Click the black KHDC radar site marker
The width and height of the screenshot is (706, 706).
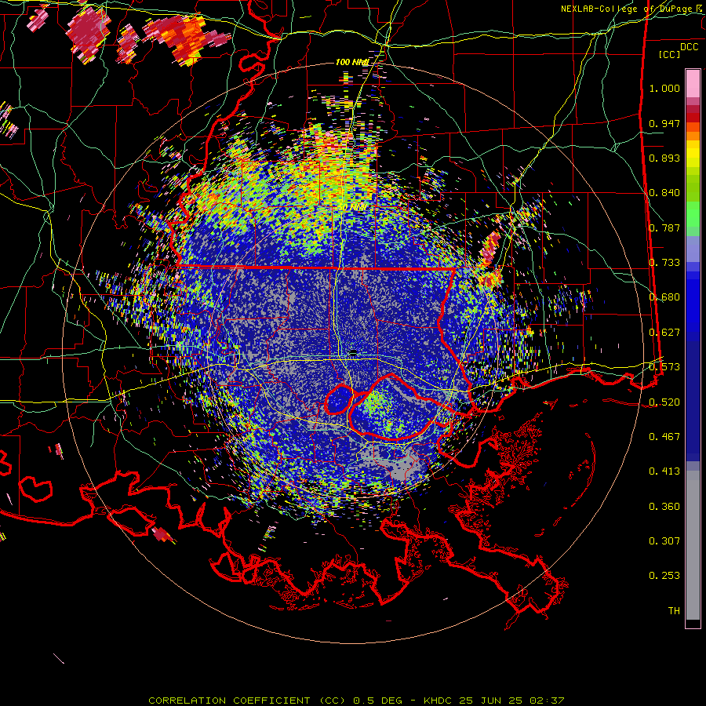click(x=354, y=352)
